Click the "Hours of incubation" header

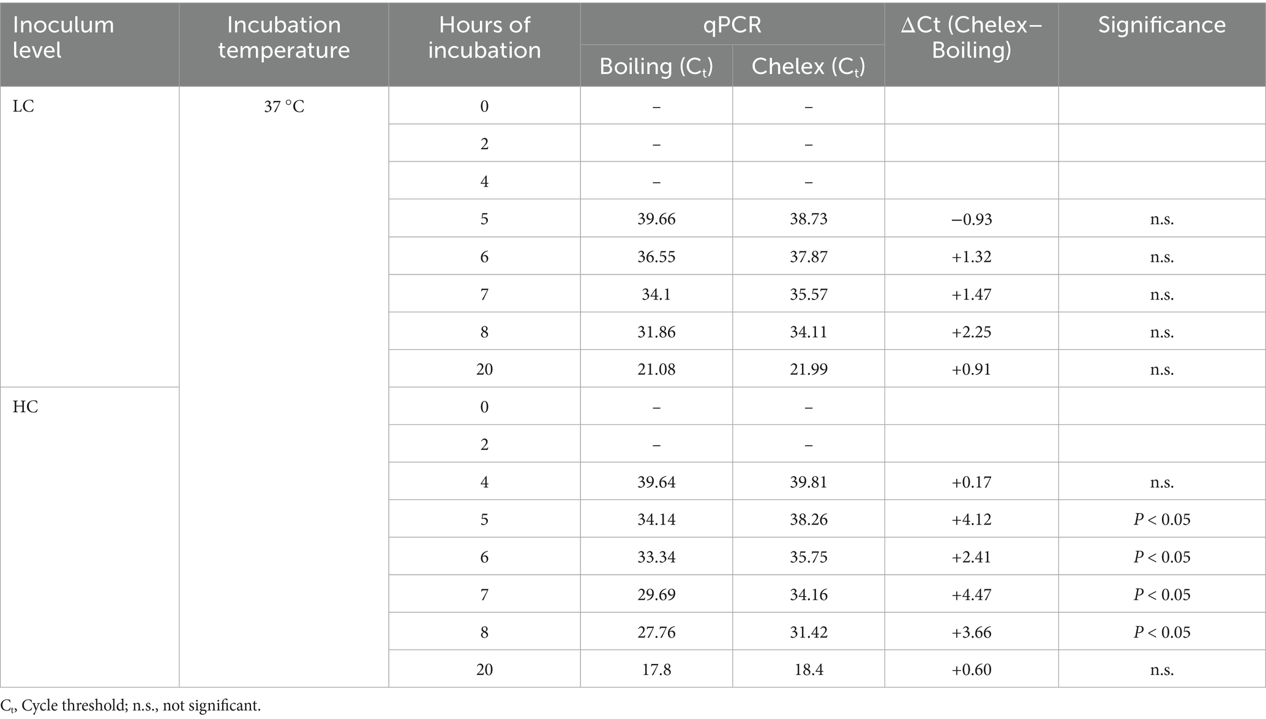click(484, 37)
